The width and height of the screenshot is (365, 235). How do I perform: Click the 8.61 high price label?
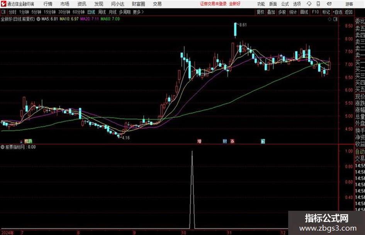(x=243, y=25)
